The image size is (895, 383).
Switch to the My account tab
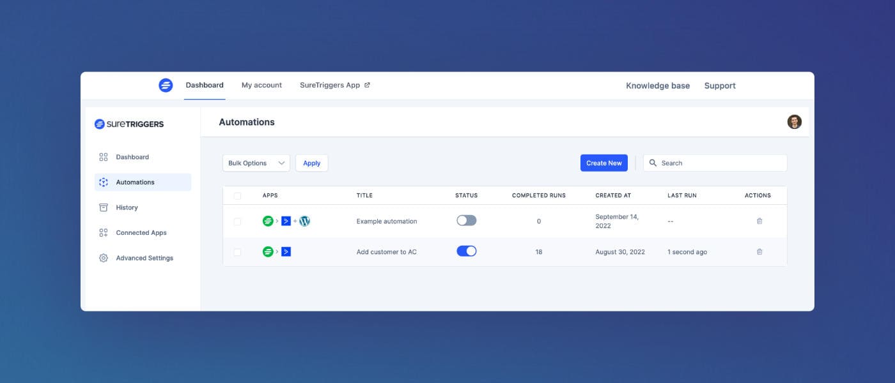(x=261, y=85)
